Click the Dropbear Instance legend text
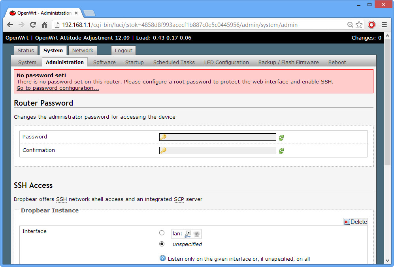The height and width of the screenshot is (267, 394). [x=50, y=210]
